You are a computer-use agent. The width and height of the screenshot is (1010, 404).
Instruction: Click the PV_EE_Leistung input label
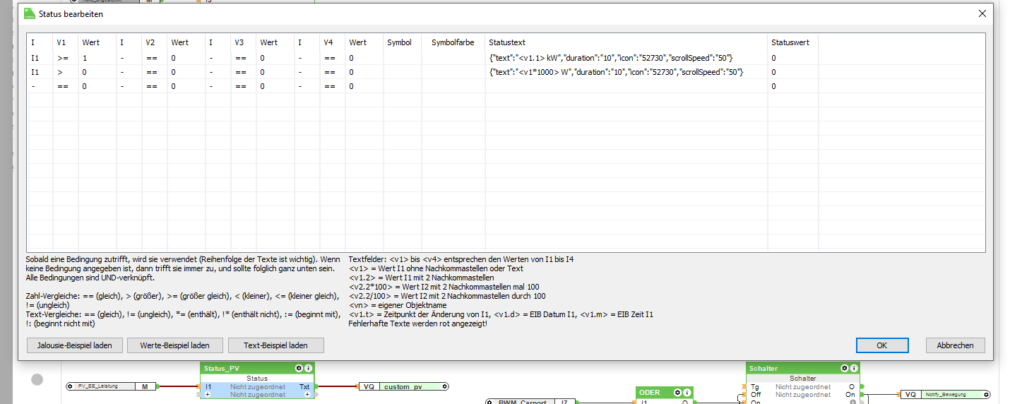pos(97,386)
